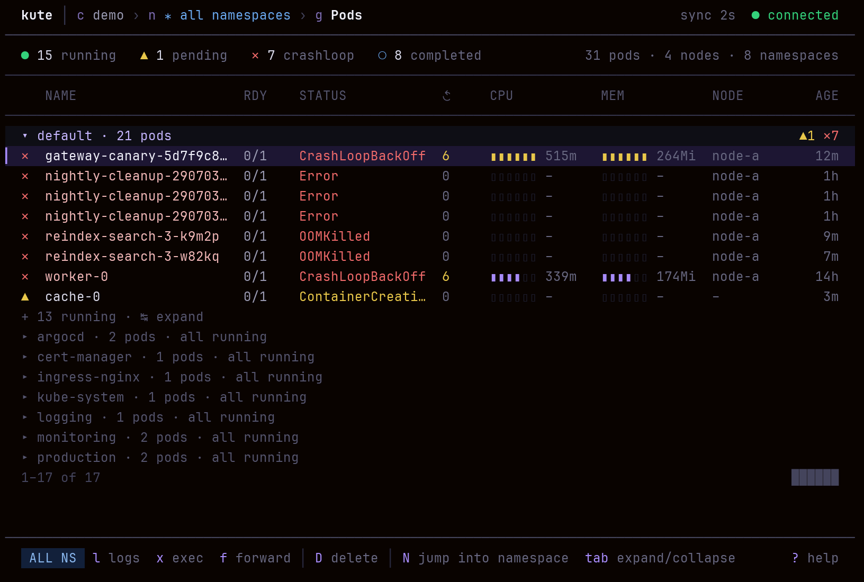Screen dimensions: 864x582
Task: Click the 8 namespaces count
Action: point(791,56)
